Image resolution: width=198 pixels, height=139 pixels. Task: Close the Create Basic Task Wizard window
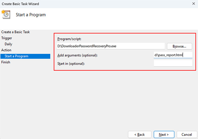point(193,4)
